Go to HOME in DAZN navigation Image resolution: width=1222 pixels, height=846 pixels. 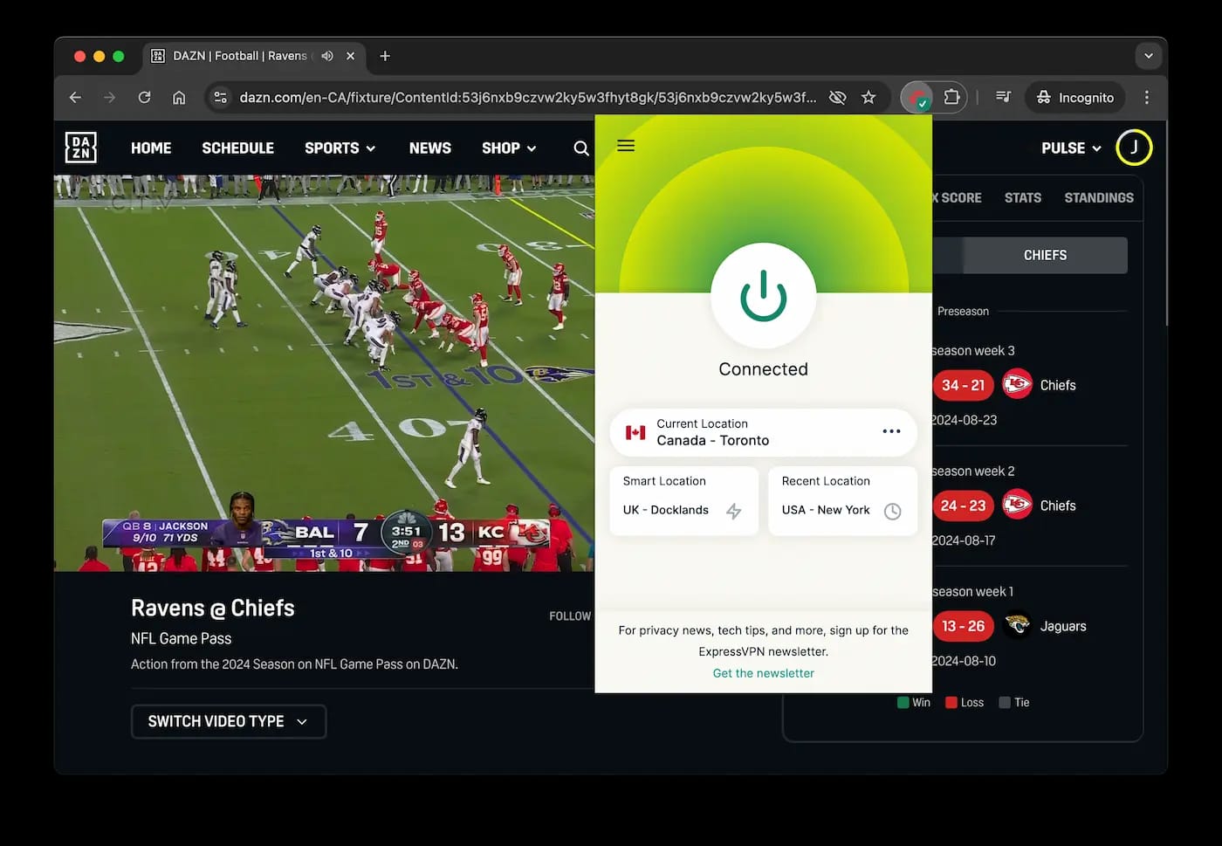coord(151,148)
